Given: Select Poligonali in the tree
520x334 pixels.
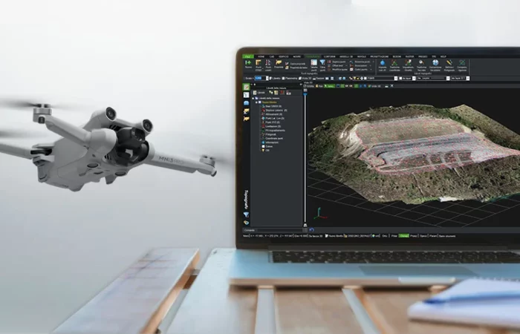Looking at the screenshot, I should pos(270,134).
